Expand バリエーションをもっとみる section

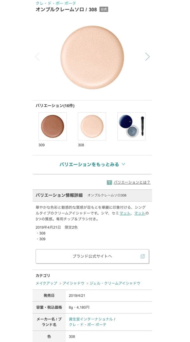click(x=92, y=164)
